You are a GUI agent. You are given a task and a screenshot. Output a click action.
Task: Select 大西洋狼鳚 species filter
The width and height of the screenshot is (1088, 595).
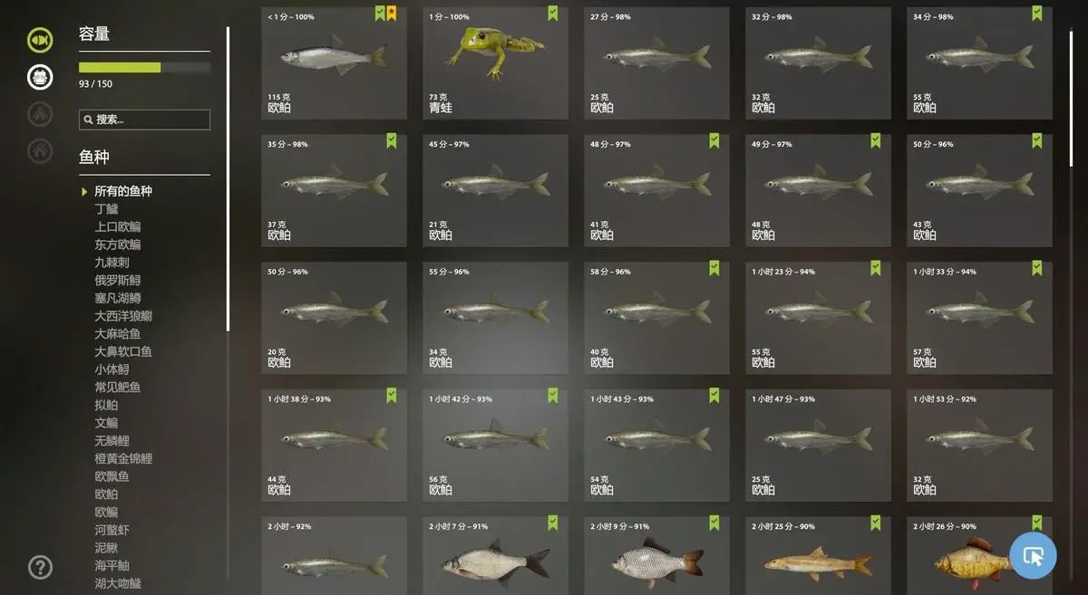tap(123, 316)
